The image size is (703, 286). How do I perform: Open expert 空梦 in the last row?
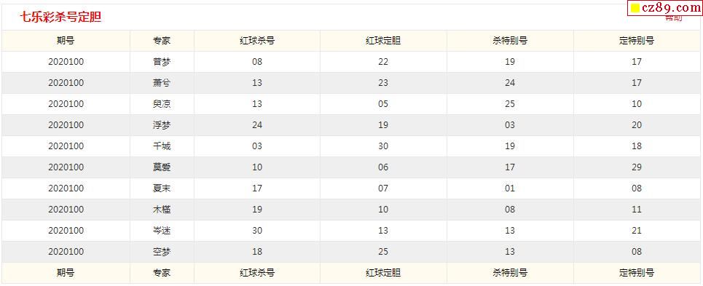point(162,252)
